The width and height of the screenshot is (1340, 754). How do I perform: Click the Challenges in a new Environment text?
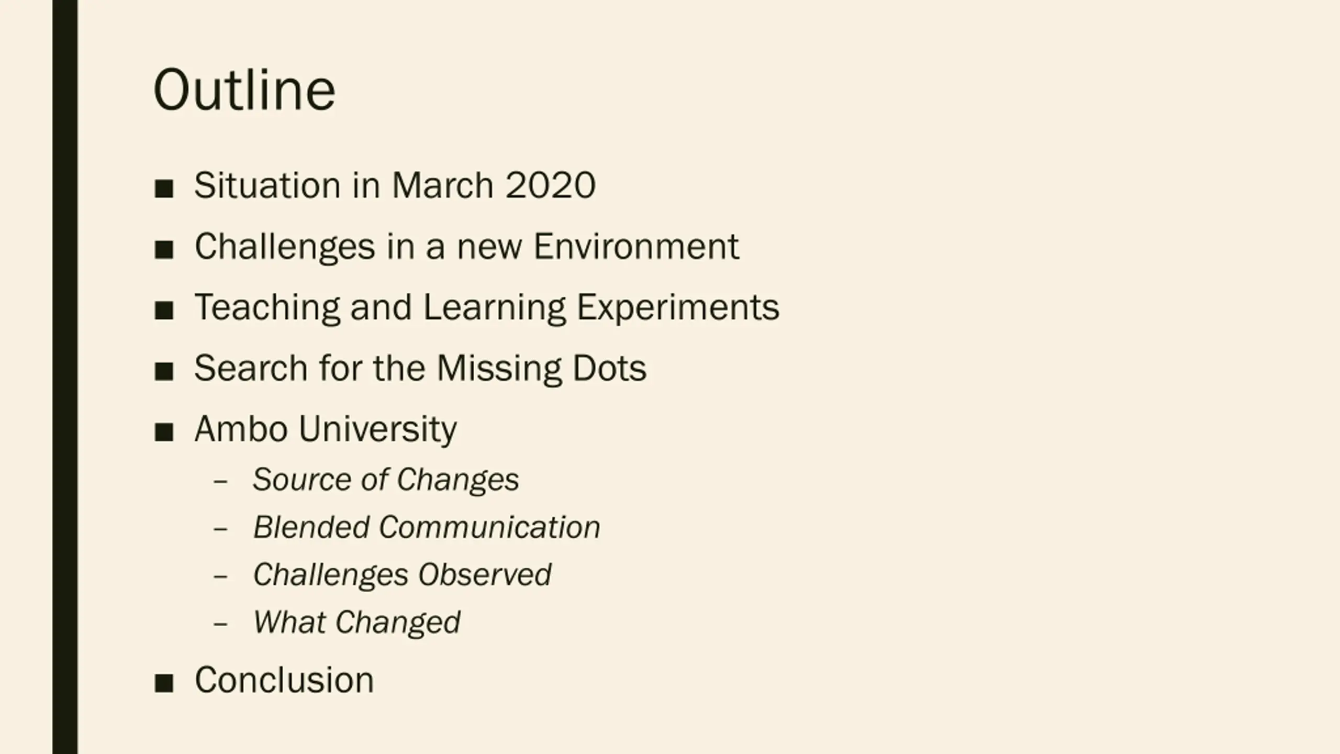click(466, 246)
